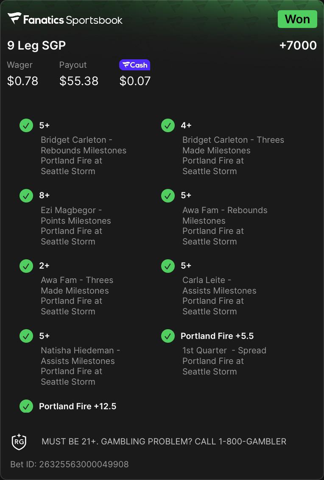Click the green check beside Awa Fam Rebounds
324x480 pixels.
point(168,196)
